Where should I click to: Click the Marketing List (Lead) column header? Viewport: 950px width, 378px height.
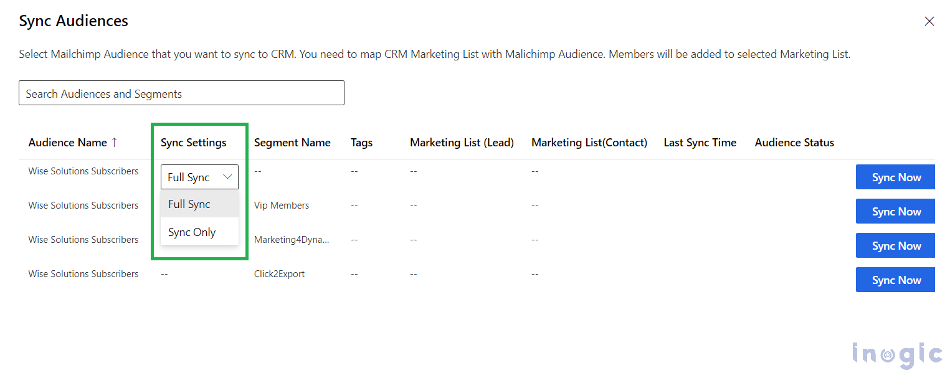click(x=462, y=142)
